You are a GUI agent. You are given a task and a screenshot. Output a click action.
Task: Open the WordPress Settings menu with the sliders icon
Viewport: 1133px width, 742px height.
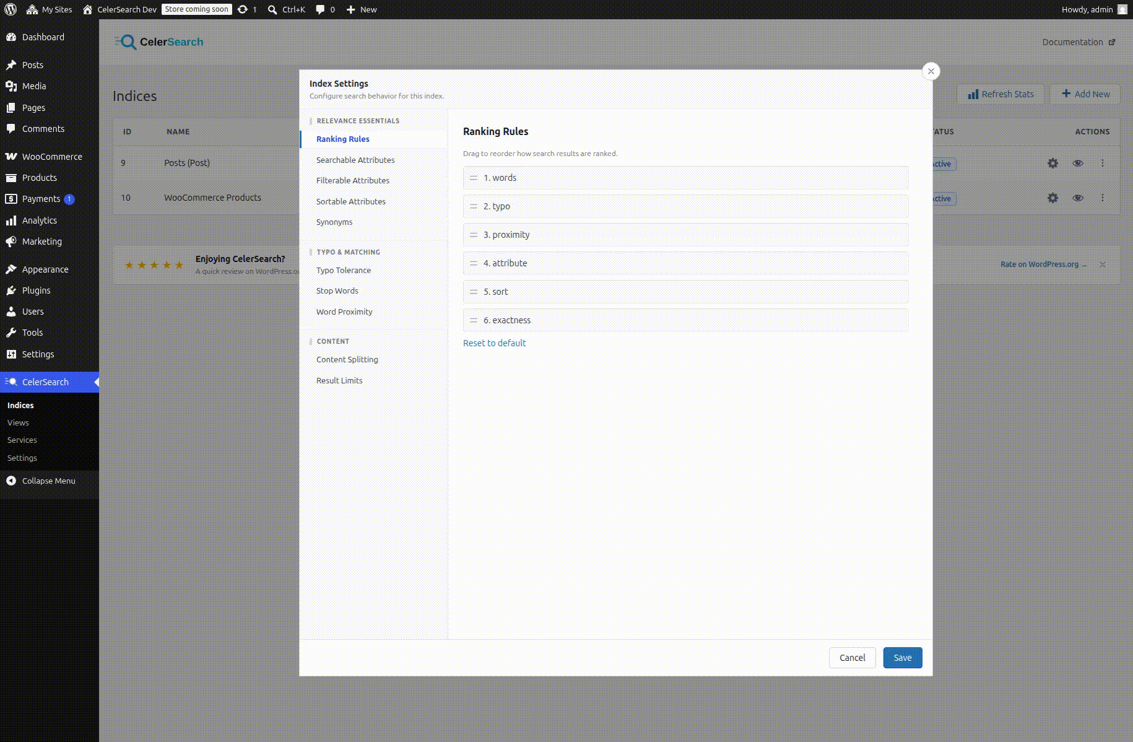pyautogui.click(x=50, y=354)
